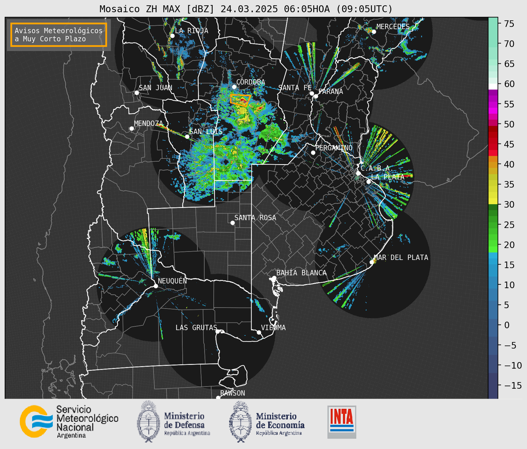The width and height of the screenshot is (527, 449).
Task: Click the C.A.B.A. city marker dot
Action: coord(358,173)
